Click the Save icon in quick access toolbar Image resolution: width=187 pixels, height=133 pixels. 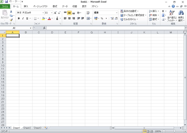(x=6, y=2)
